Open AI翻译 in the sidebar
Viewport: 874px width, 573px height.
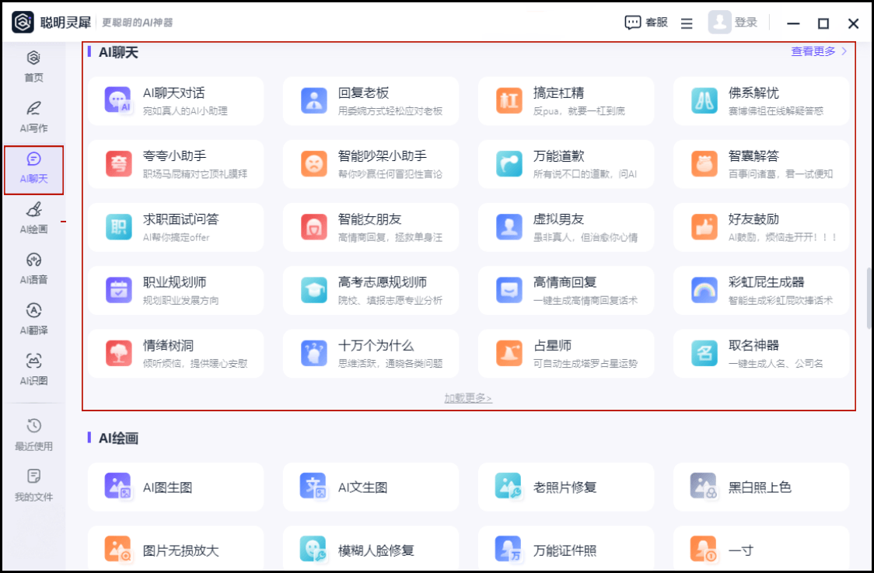click(33, 320)
